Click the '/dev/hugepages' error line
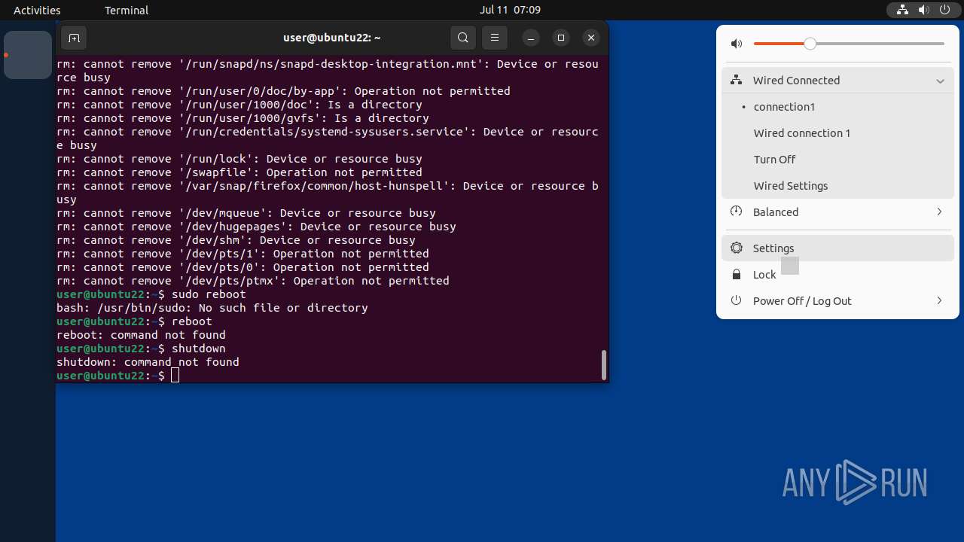 [256, 227]
